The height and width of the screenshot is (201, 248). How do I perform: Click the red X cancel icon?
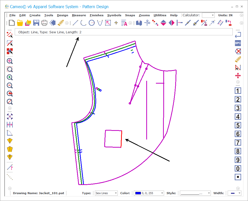[x=238, y=51]
